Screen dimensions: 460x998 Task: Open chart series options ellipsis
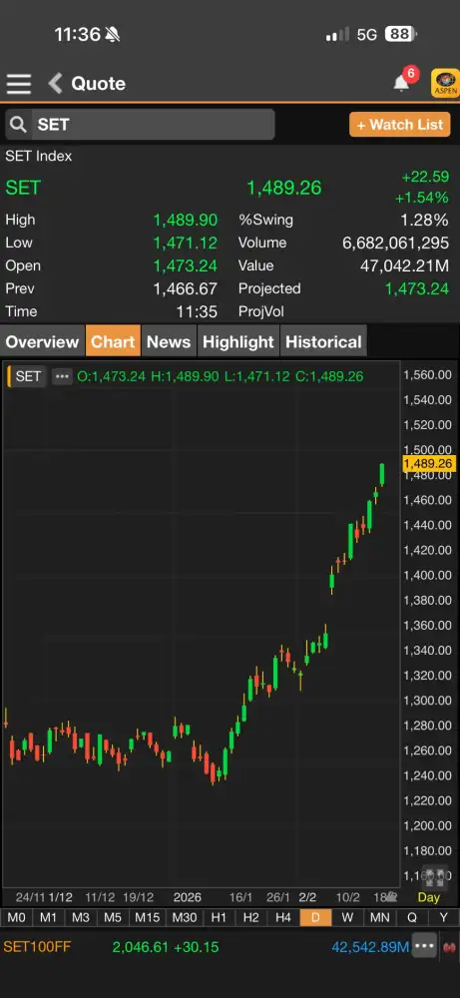62,376
